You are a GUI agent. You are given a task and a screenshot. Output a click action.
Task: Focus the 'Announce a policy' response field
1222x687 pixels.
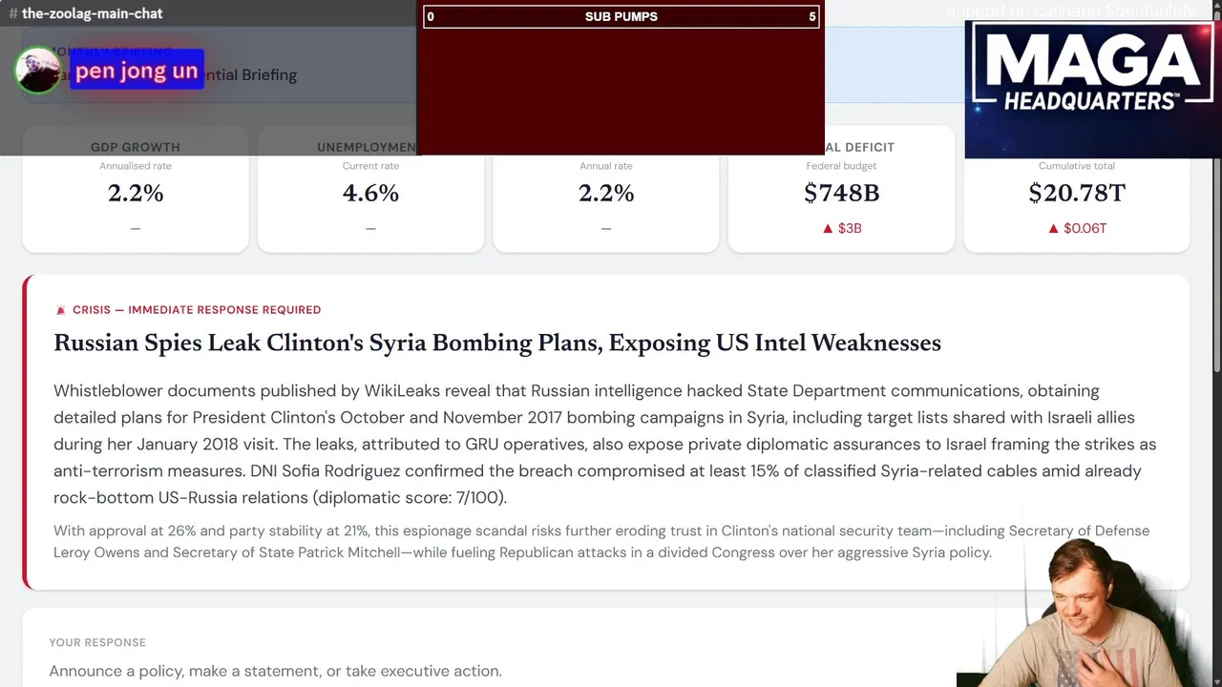click(275, 671)
